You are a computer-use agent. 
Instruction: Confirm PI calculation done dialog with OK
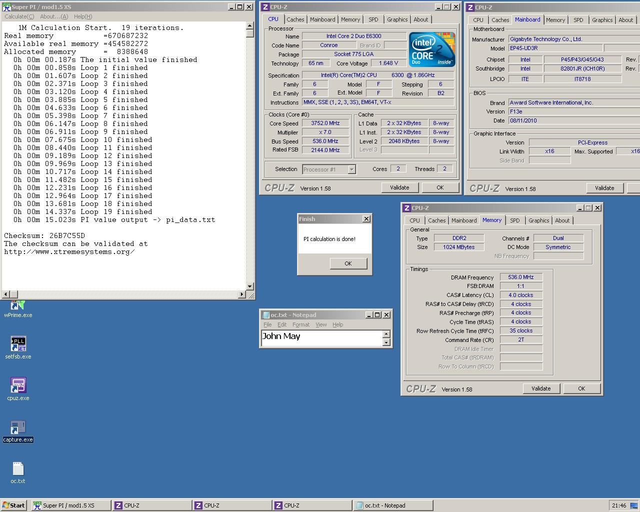pos(348,263)
